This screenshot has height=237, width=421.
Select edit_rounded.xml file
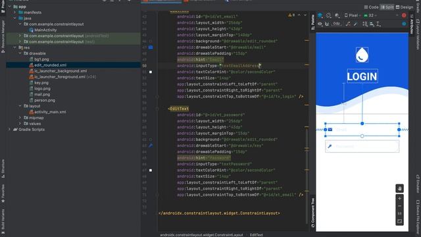tap(47, 65)
